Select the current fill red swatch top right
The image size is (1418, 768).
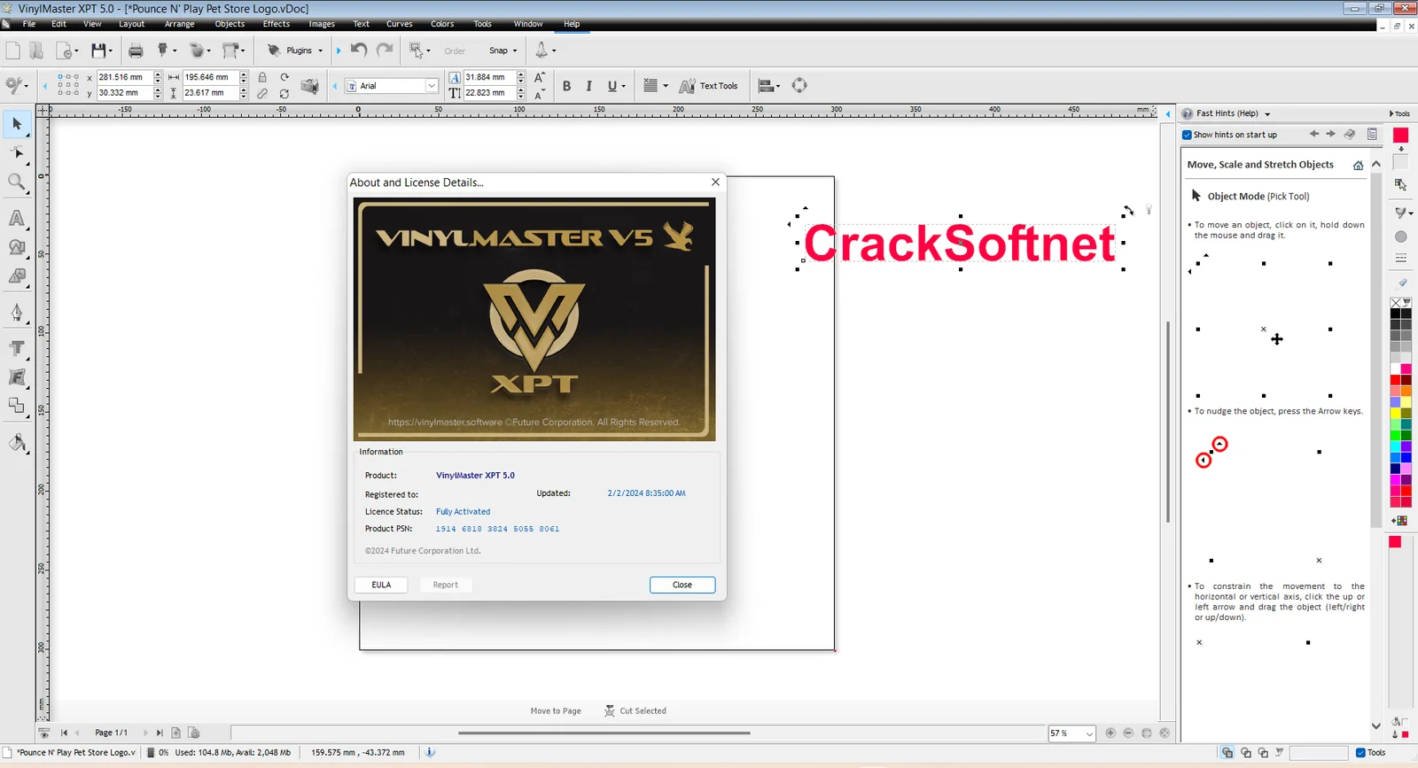(1401, 135)
